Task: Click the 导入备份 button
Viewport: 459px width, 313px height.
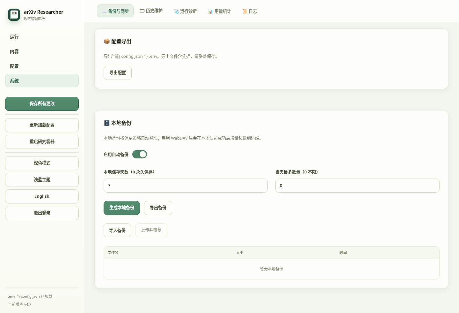Action: tap(117, 230)
